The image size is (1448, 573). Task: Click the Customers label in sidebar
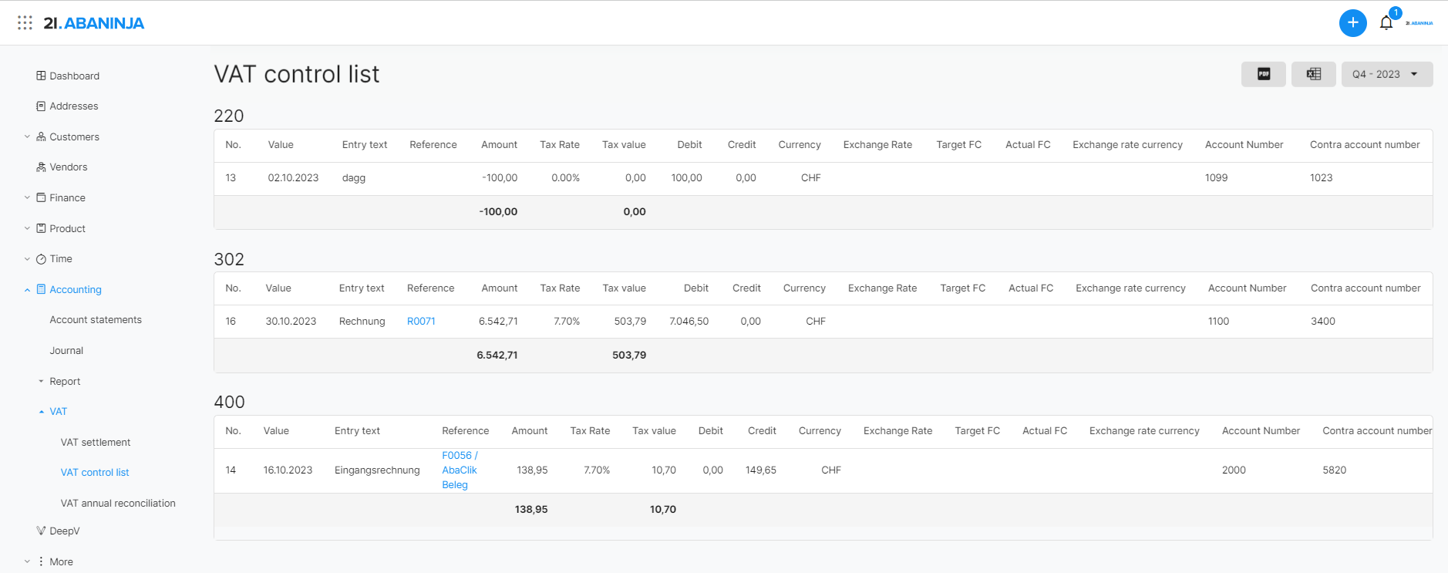(x=74, y=137)
